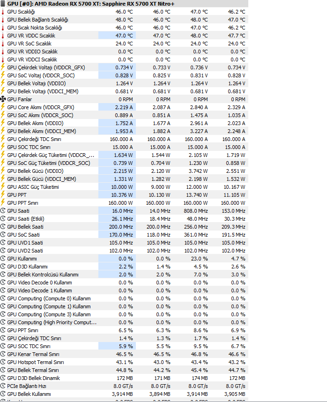The height and width of the screenshot is (402, 327).
Task: Select GPU Video Decode 1 Kullanım row
Action: pyautogui.click(x=124, y=290)
